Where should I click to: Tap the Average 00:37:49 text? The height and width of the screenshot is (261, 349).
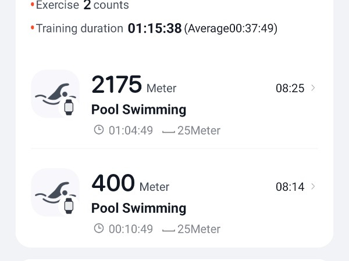(231, 28)
